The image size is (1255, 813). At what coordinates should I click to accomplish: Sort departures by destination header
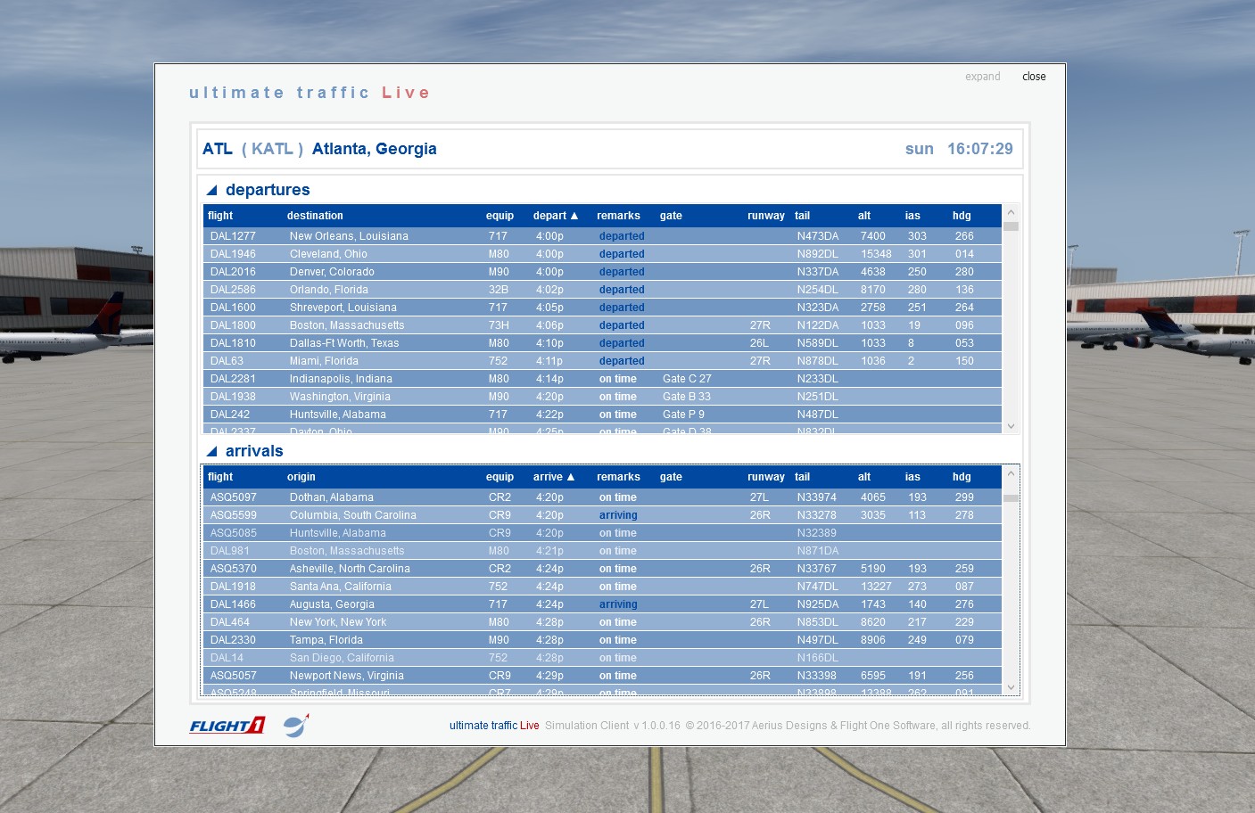pos(315,216)
